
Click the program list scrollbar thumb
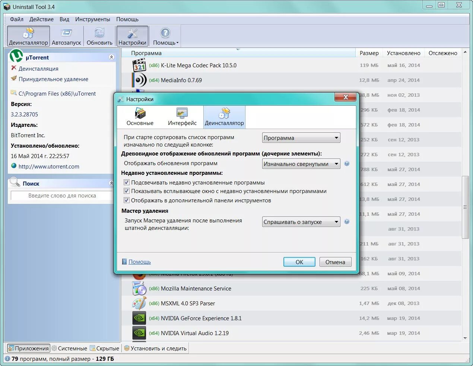[465, 207]
